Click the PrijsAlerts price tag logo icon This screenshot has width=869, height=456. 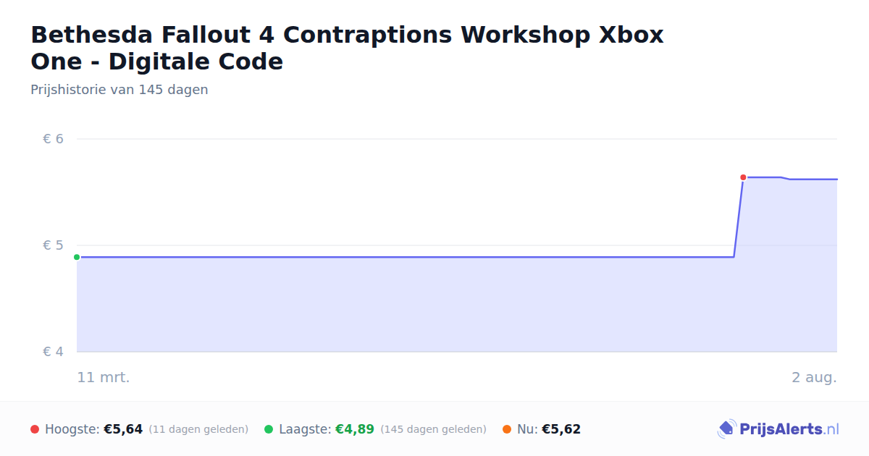726,429
